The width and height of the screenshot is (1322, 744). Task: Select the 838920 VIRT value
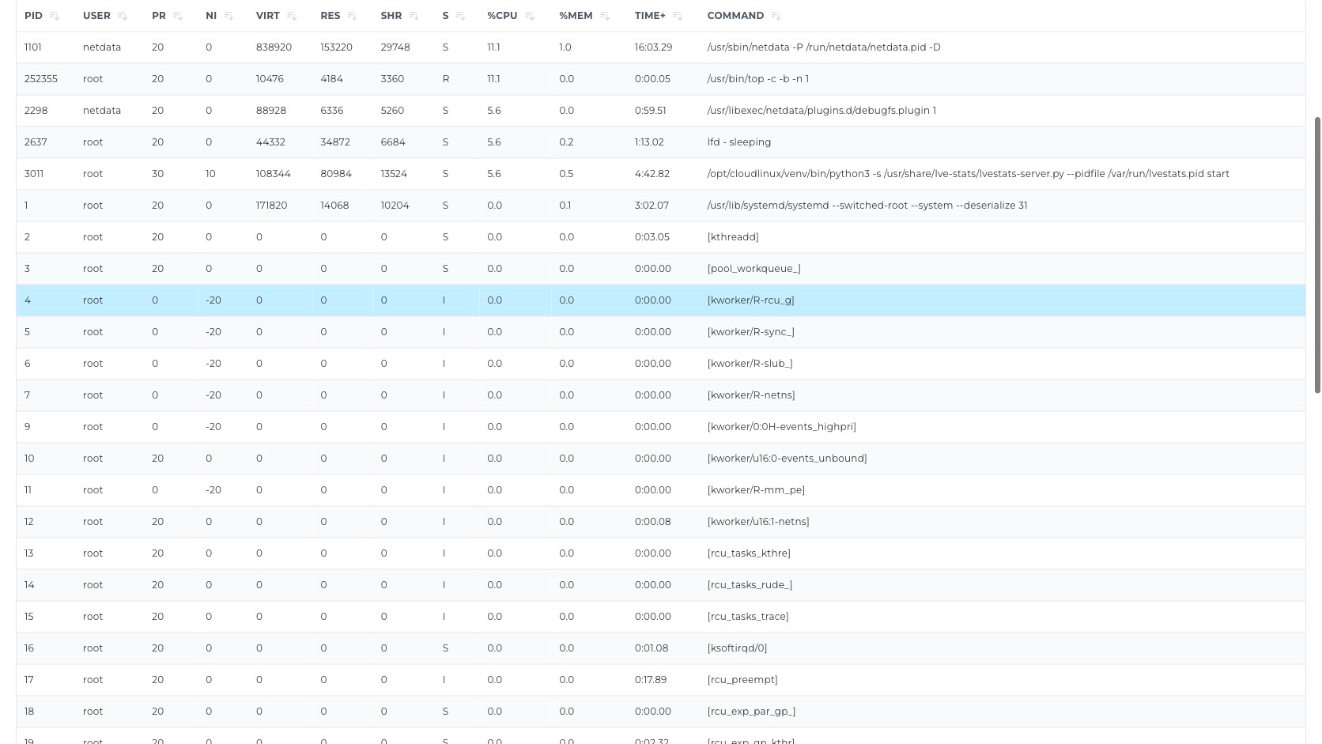(x=274, y=47)
